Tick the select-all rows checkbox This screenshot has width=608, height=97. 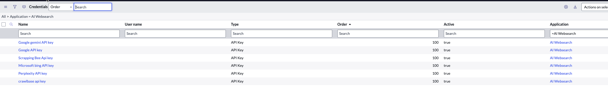pos(4,24)
